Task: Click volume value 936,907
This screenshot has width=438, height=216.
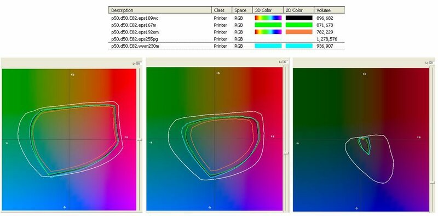Action: [x=325, y=46]
